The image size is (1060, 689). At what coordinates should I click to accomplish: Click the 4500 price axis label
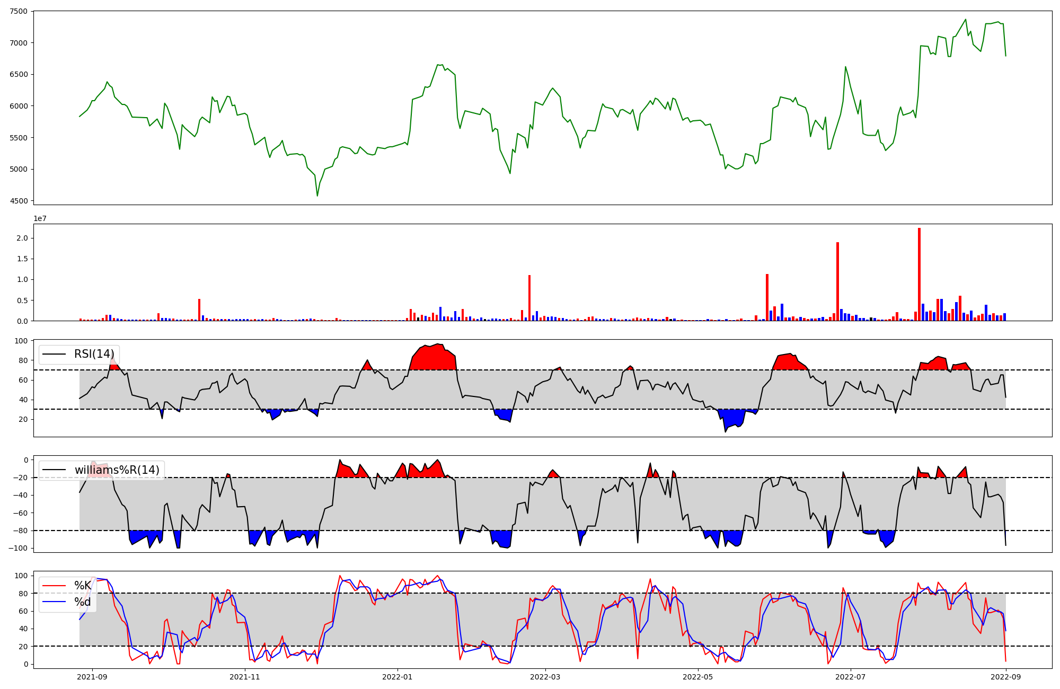19,201
